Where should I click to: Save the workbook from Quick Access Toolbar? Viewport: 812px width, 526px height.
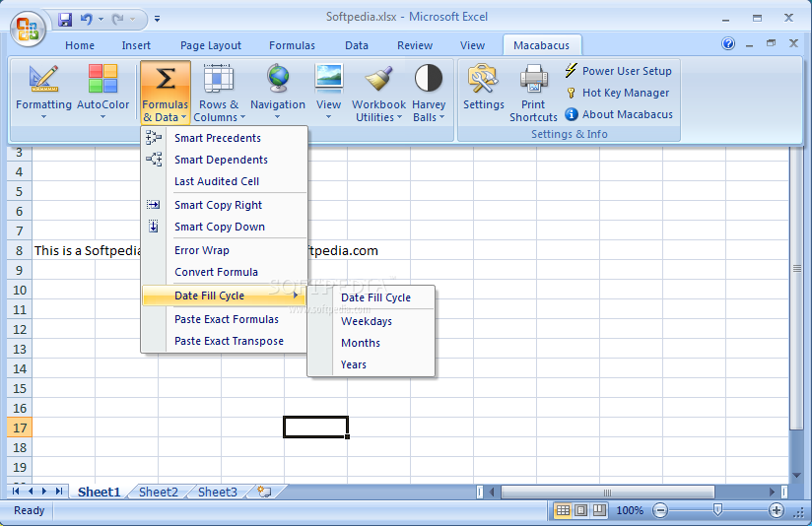point(65,19)
